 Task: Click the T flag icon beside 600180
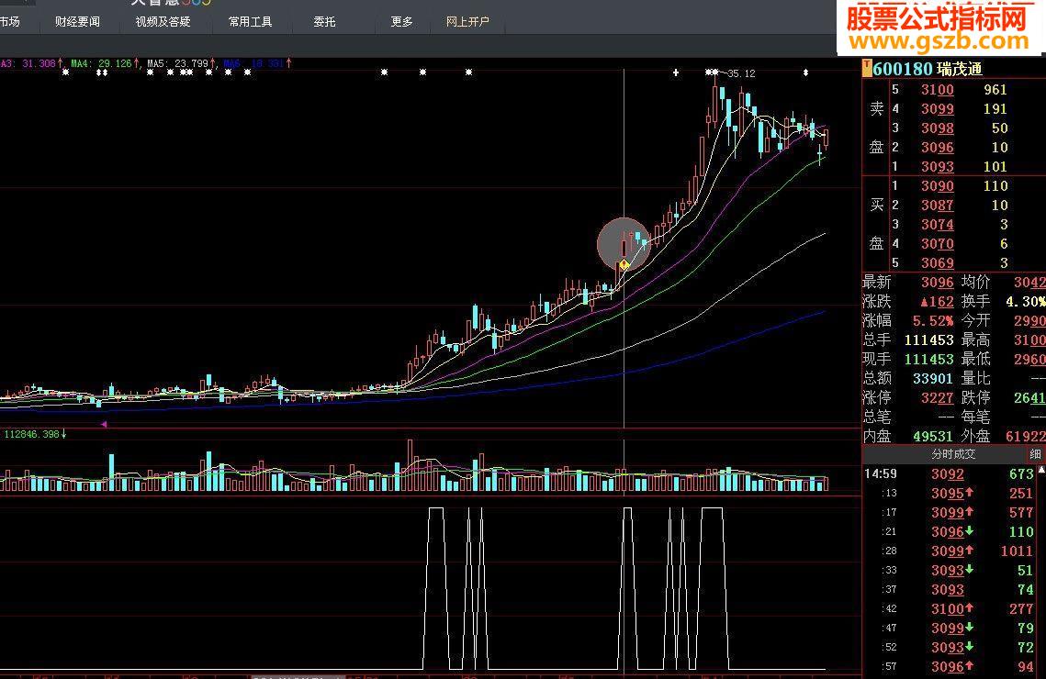click(867, 68)
